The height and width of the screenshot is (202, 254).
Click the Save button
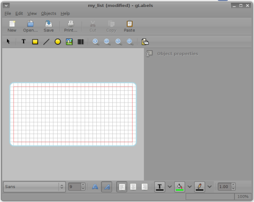[x=49, y=26]
